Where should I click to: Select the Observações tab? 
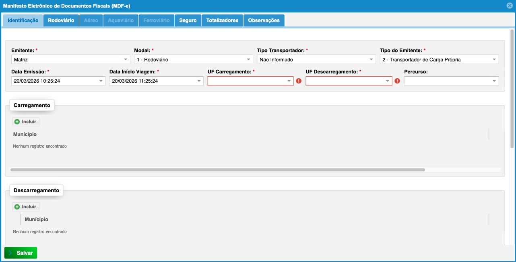tap(264, 20)
